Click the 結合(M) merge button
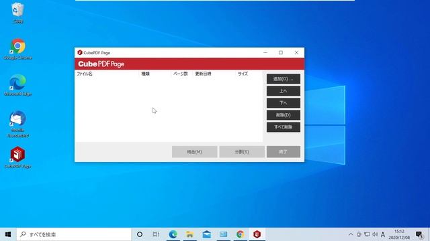The image size is (430, 241). click(194, 152)
